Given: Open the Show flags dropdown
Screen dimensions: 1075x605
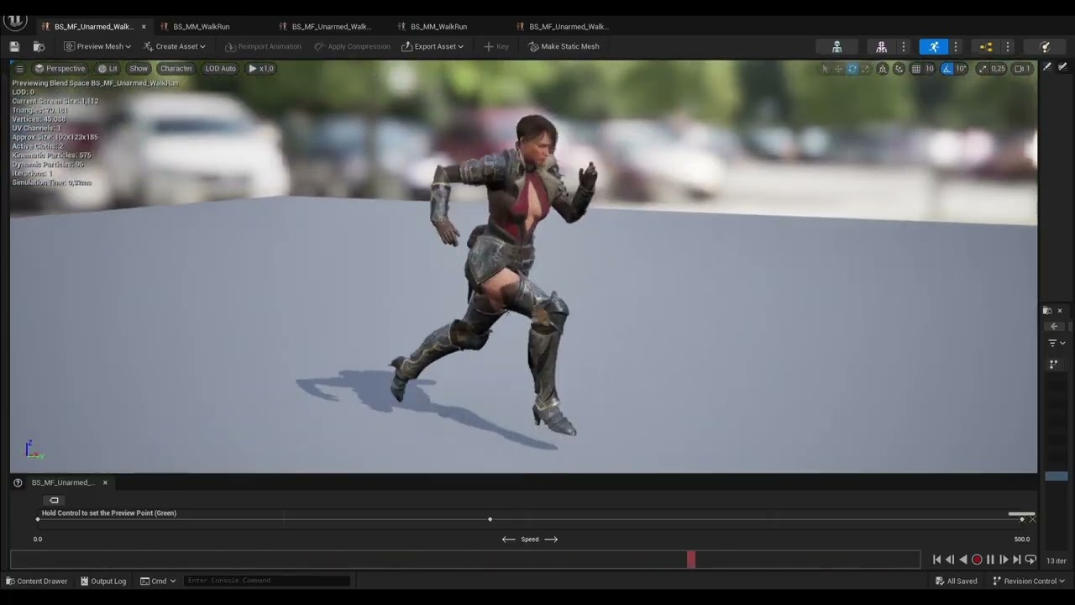Looking at the screenshot, I should (x=139, y=68).
